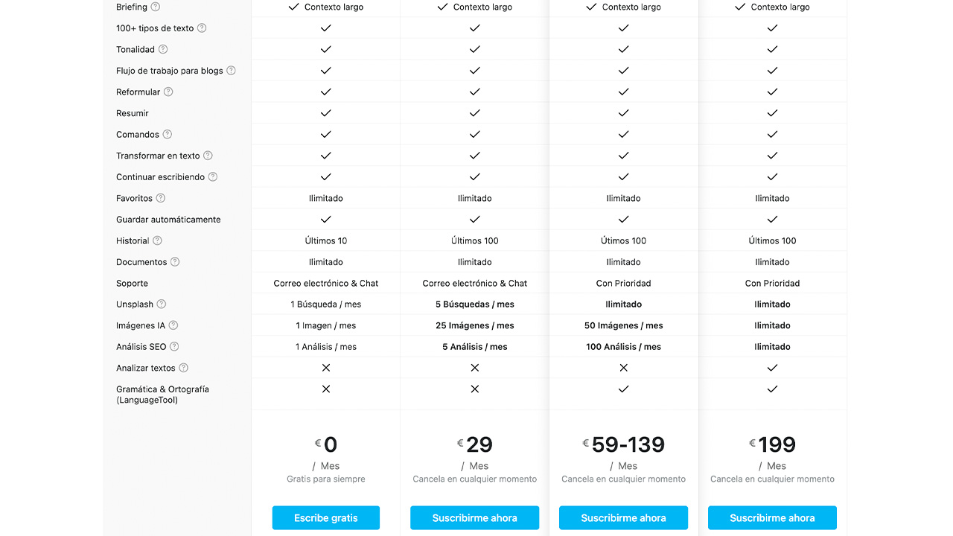Click the Imágenes IA help icon

[x=173, y=325]
